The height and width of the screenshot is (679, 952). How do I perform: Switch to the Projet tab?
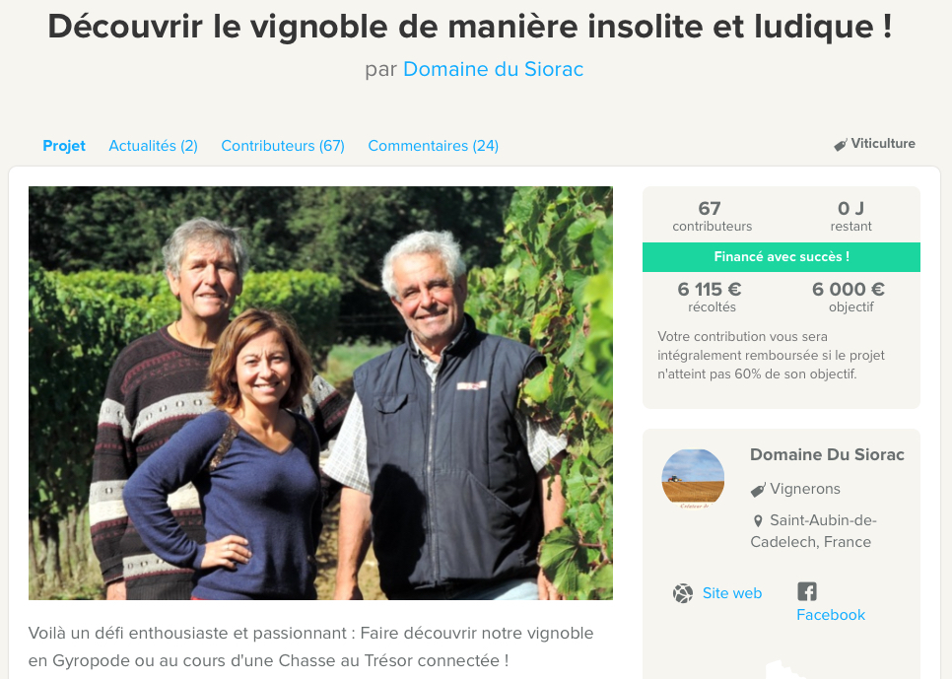(x=64, y=146)
